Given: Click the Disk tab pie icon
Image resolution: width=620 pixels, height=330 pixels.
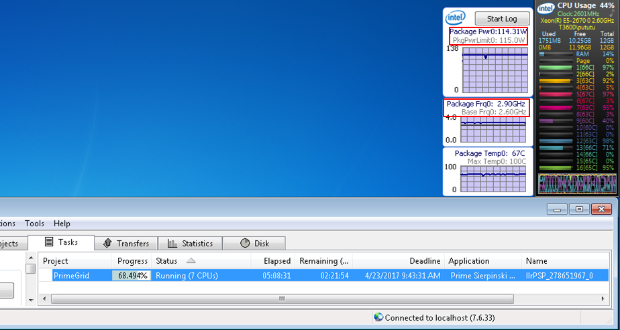Looking at the screenshot, I should [244, 243].
